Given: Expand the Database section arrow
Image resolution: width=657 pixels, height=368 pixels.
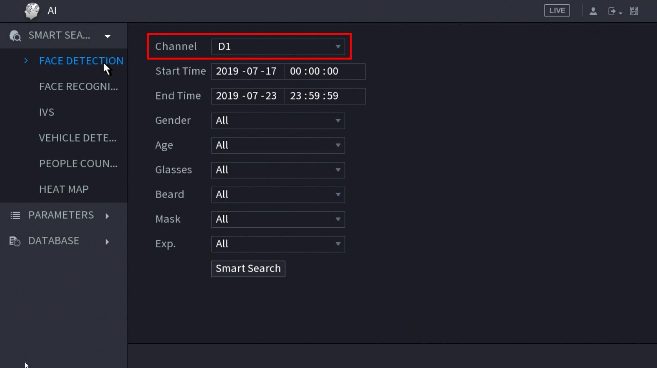Looking at the screenshot, I should [107, 242].
